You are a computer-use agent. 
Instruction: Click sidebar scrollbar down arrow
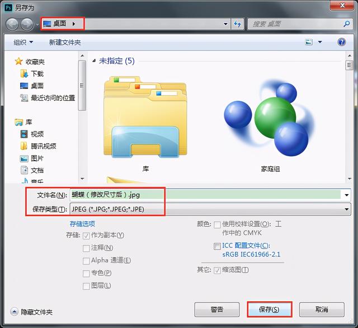82,179
